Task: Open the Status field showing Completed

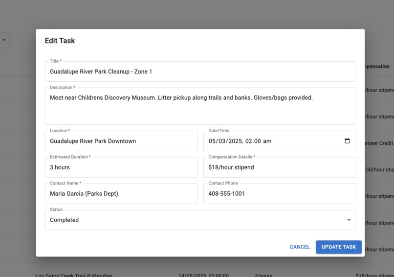Action: coord(200,220)
